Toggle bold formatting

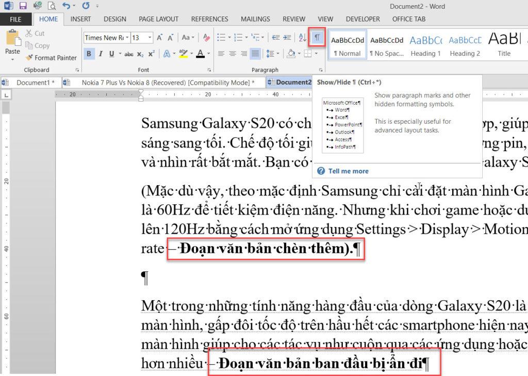pyautogui.click(x=89, y=53)
